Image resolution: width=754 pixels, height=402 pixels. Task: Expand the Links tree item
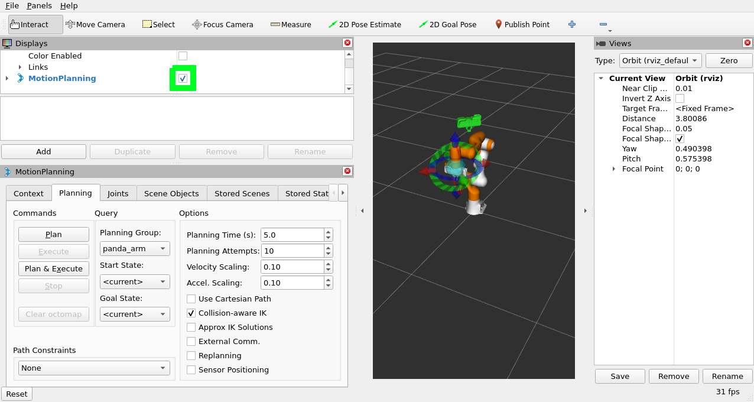pos(20,67)
